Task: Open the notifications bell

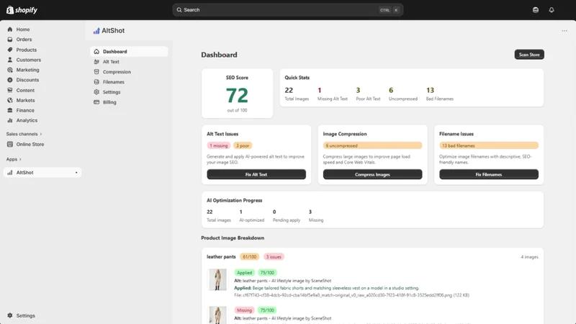Action: (x=552, y=10)
